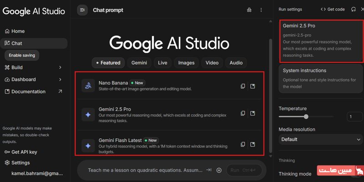The height and width of the screenshot is (182, 364).
Task: Click the reset settings icon beside Get code
Action: (x=354, y=9)
